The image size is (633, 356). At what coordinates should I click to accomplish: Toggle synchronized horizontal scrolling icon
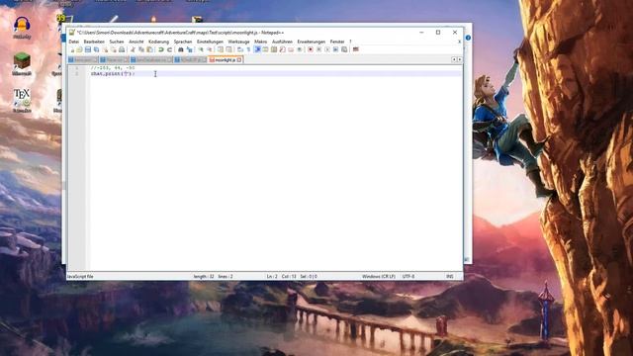click(228, 49)
